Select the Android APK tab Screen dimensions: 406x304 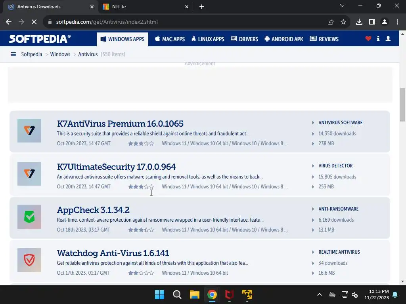pos(284,39)
